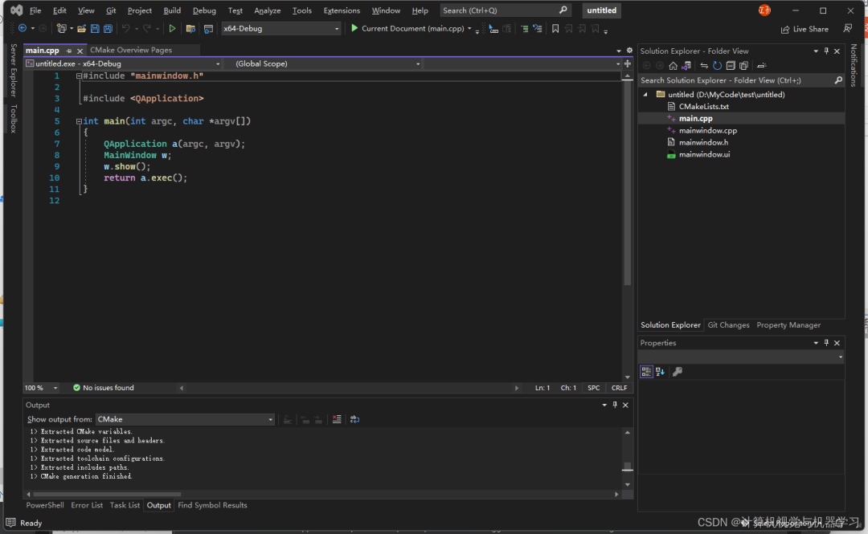868x534 pixels.
Task: Open Solution Explorer window options arrow
Action: tap(816, 51)
